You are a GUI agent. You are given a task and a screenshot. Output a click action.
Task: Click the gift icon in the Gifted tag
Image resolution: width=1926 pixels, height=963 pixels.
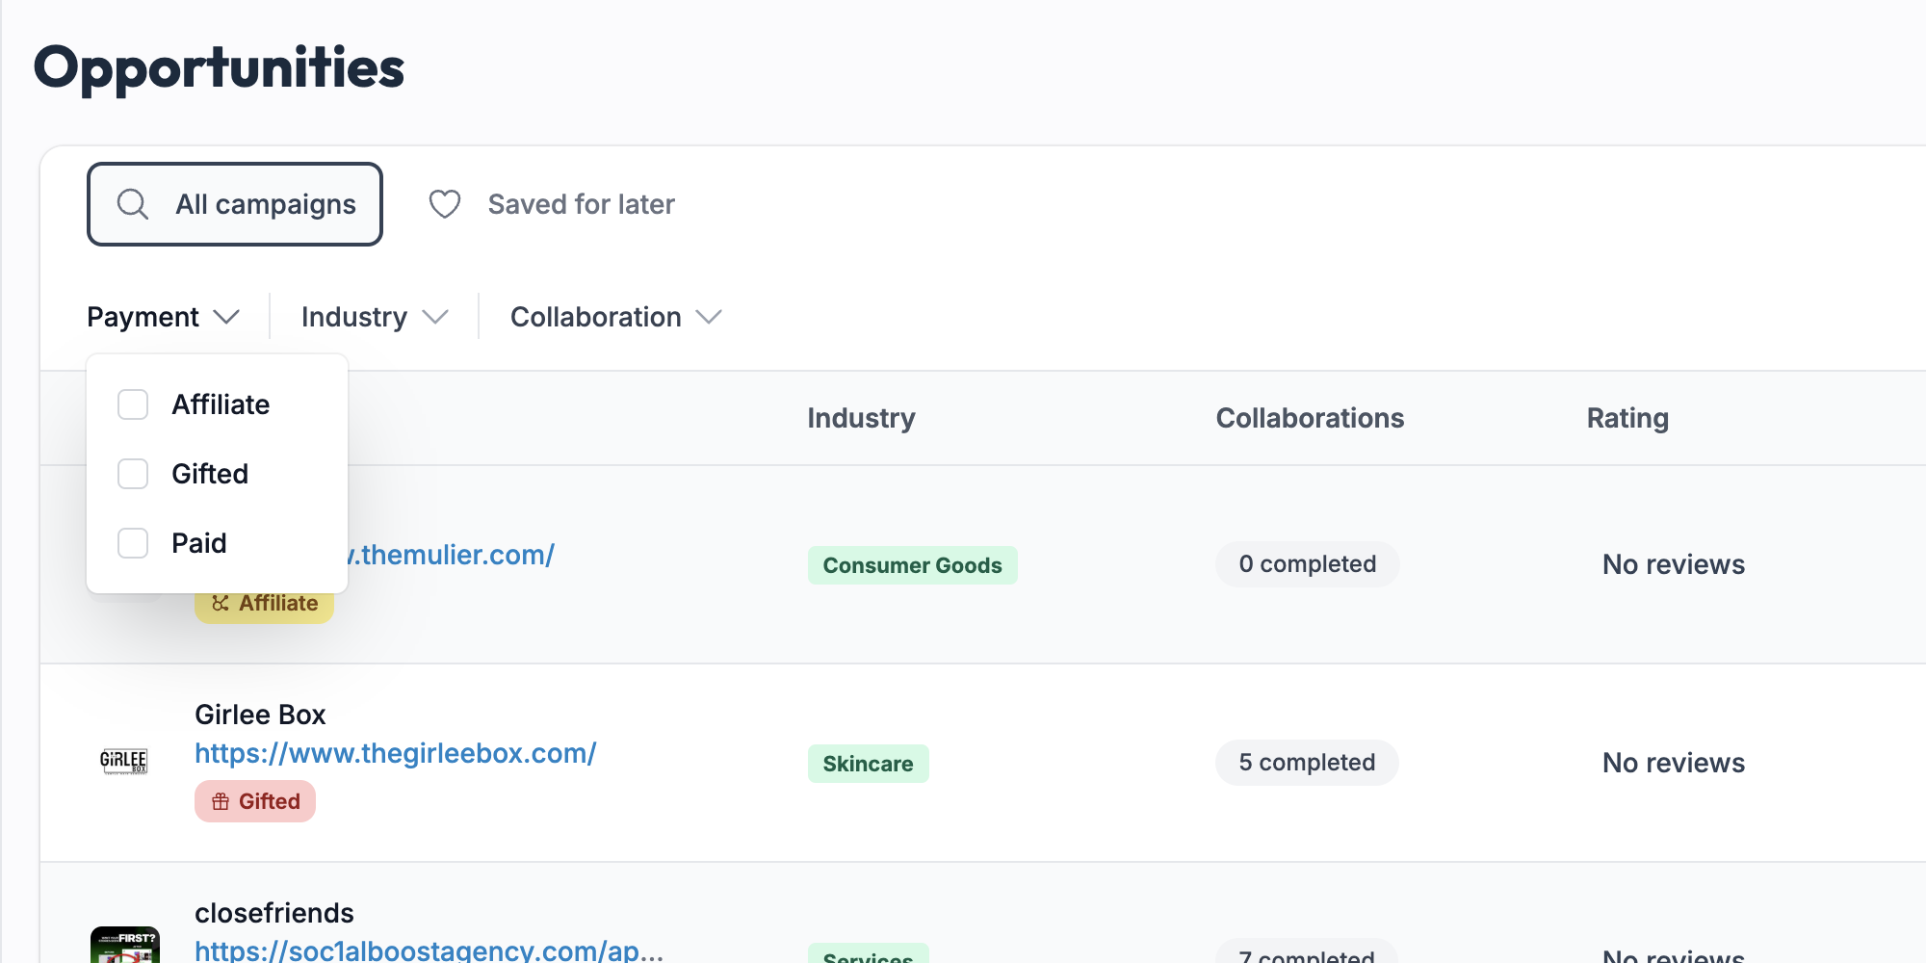(x=221, y=801)
